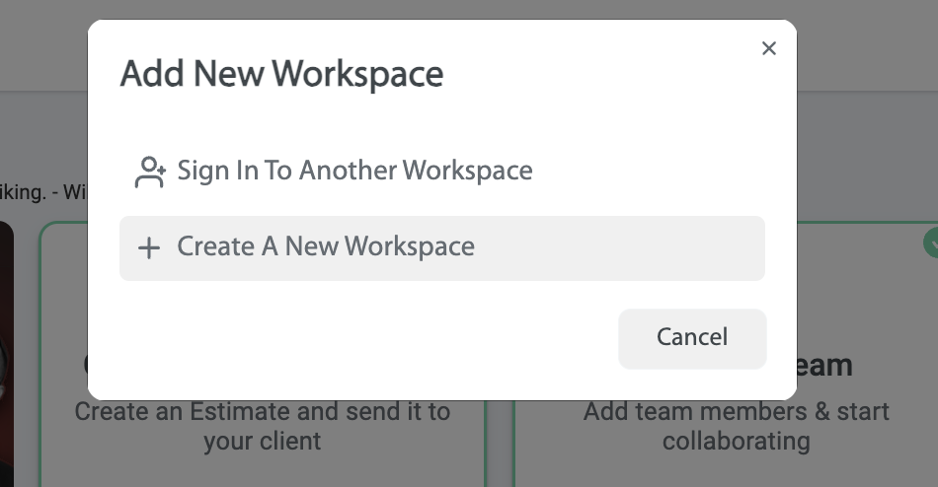Click the green checkmark badge on team card
The image size is (938, 487).
pyautogui.click(x=930, y=242)
